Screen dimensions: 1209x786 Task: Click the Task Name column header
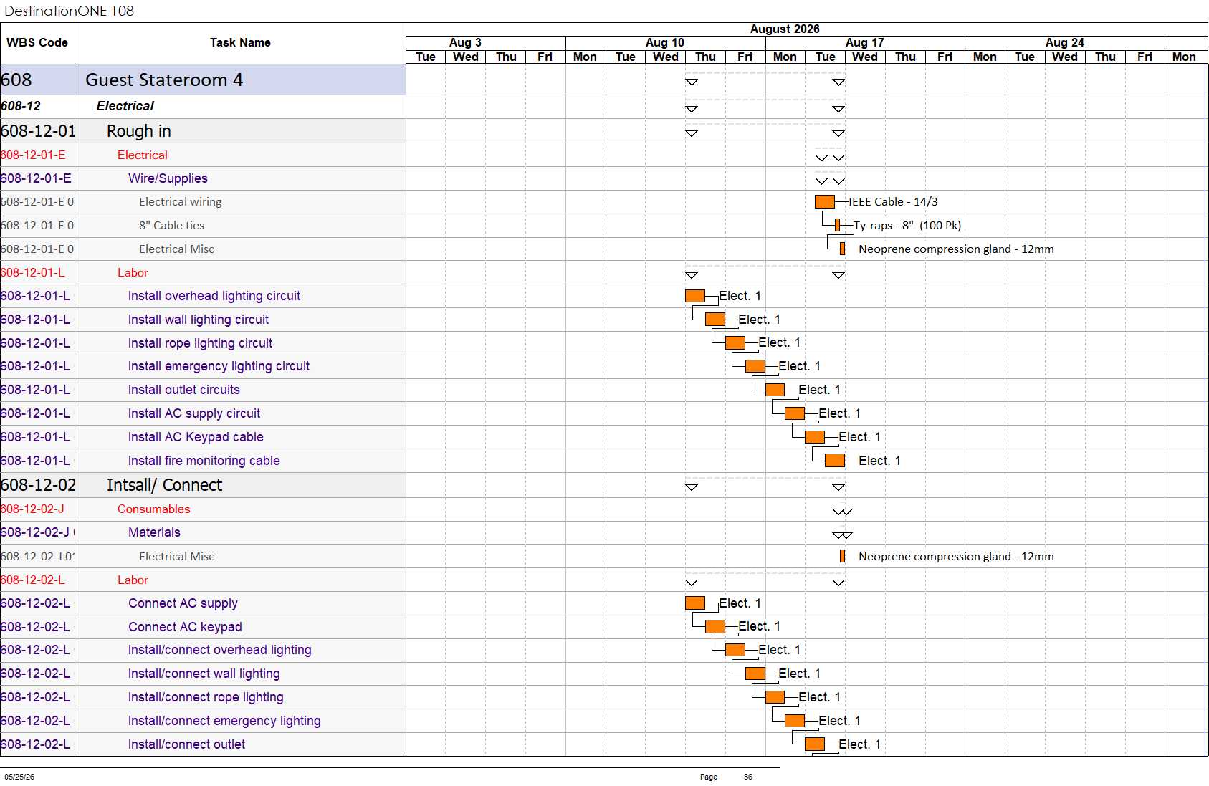pos(240,43)
